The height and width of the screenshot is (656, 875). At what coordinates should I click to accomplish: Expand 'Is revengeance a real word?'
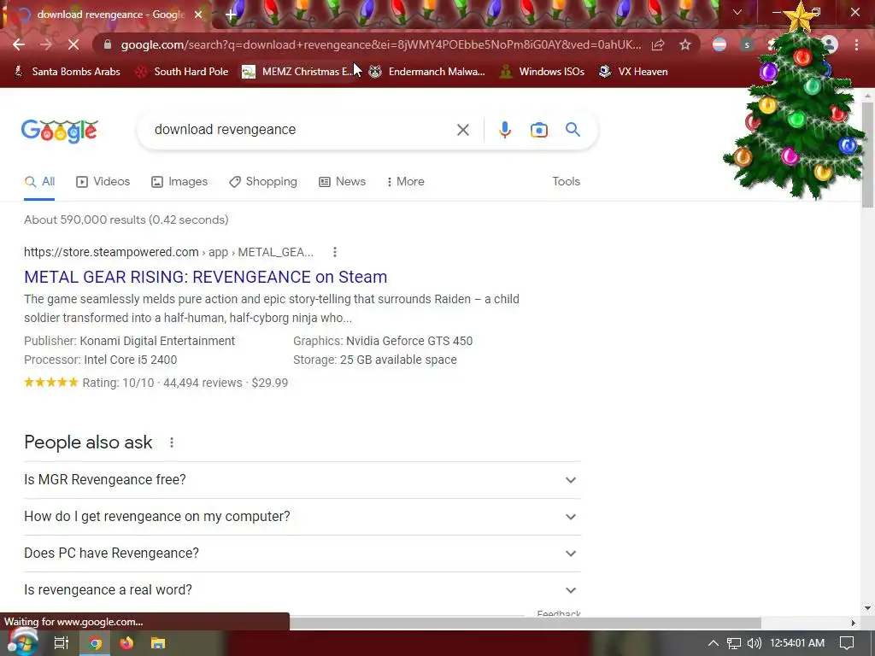point(302,590)
